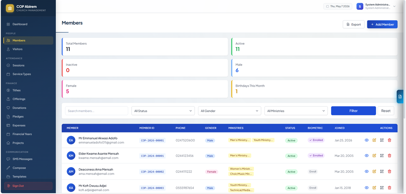Click the KA avatar of Kofi Owusu Adjei

point(71,188)
